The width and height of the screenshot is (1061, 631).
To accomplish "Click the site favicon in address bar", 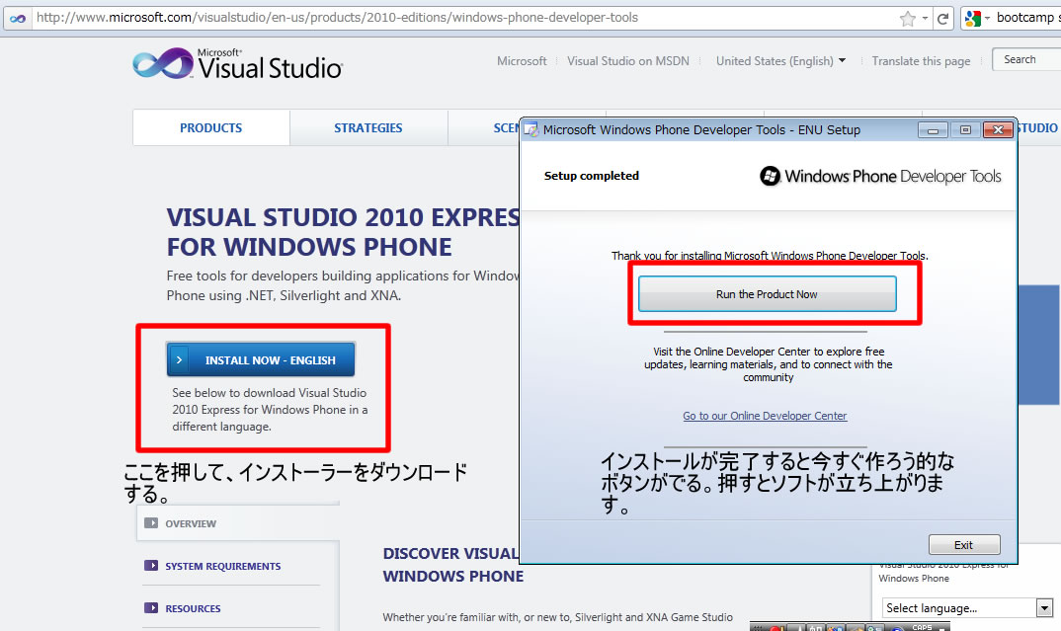I will pos(18,18).
